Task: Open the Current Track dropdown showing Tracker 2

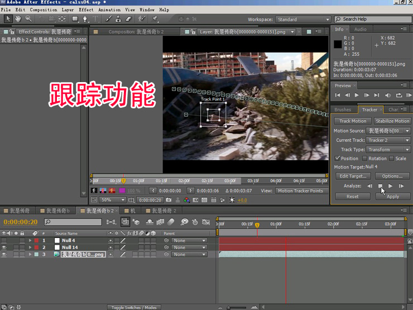Action: [x=388, y=140]
